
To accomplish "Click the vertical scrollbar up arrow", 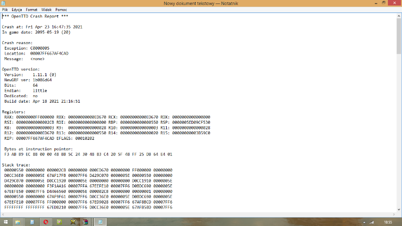I will pyautogui.click(x=399, y=16).
